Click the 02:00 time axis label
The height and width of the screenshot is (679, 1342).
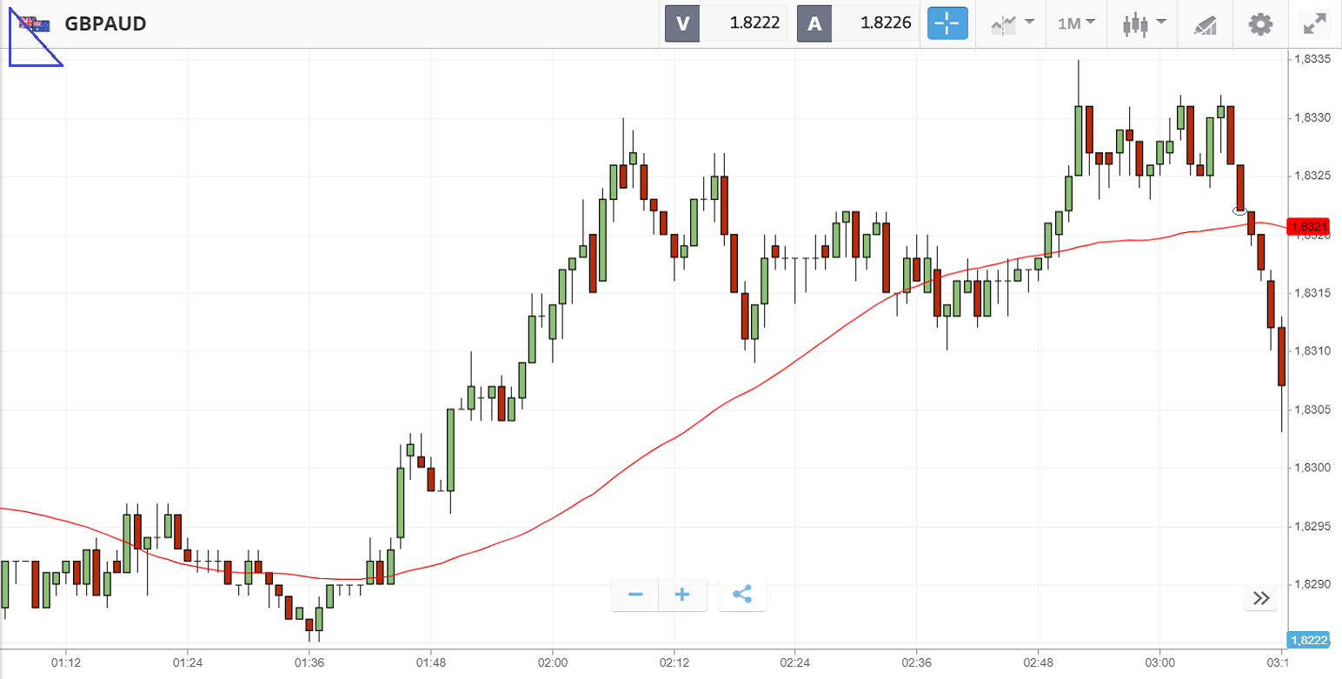pyautogui.click(x=552, y=662)
